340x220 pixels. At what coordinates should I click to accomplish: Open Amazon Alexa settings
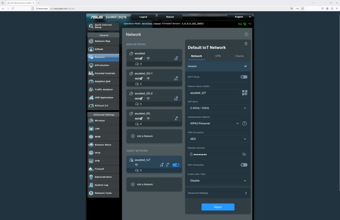click(x=103, y=145)
